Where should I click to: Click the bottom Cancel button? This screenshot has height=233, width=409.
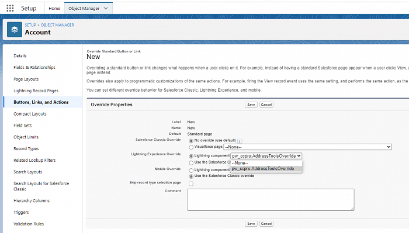pyautogui.click(x=266, y=224)
